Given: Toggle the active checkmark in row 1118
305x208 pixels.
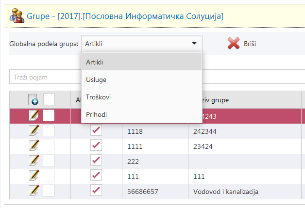Looking at the screenshot, I should pyautogui.click(x=96, y=130).
